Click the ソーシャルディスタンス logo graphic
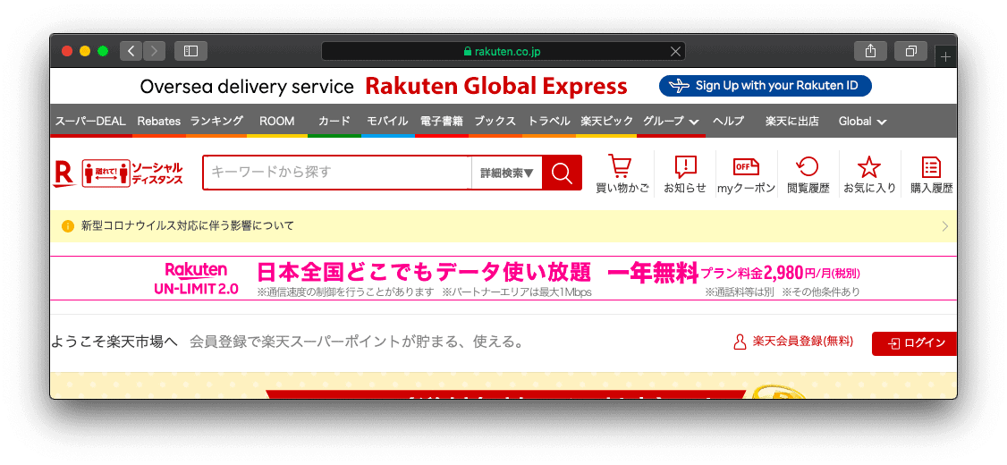 point(132,173)
